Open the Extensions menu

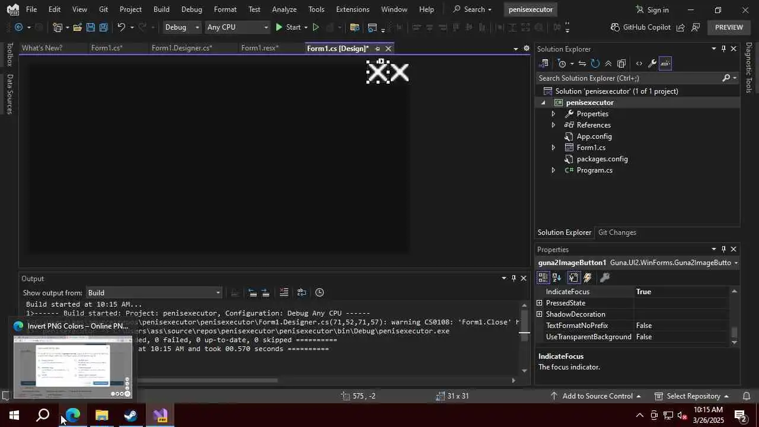click(x=352, y=9)
